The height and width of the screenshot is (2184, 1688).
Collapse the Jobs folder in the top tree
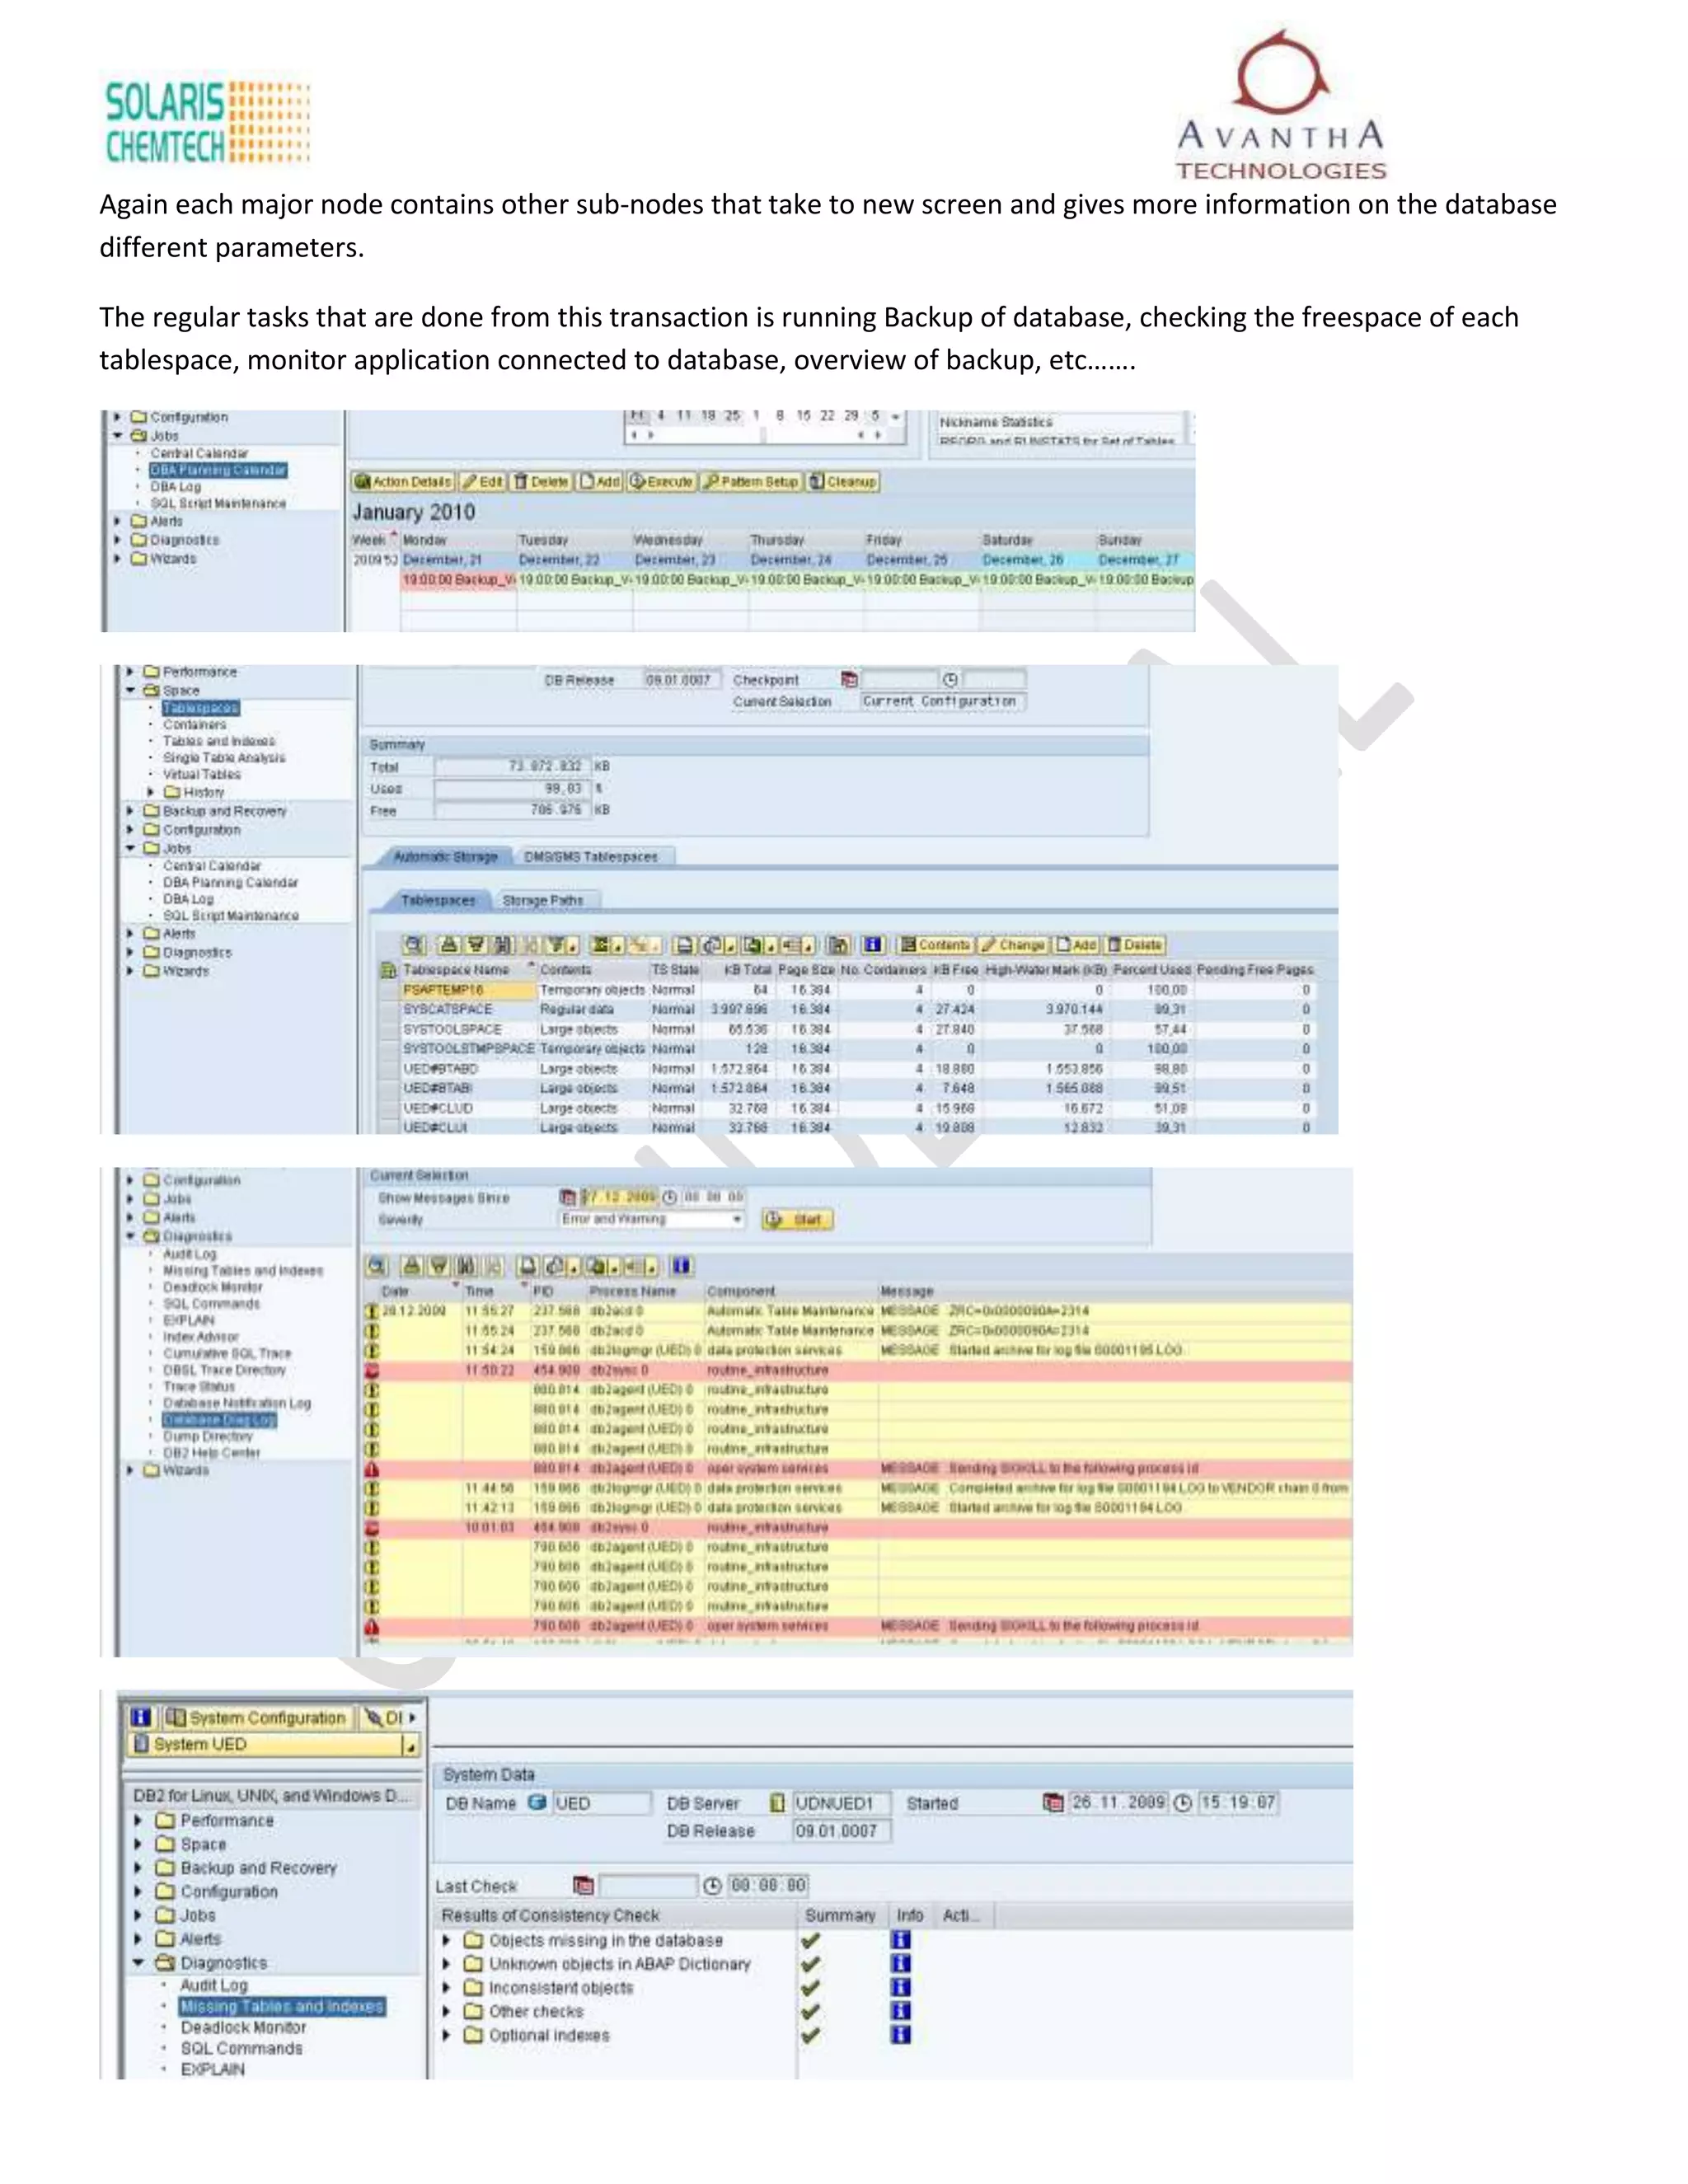click(118, 436)
